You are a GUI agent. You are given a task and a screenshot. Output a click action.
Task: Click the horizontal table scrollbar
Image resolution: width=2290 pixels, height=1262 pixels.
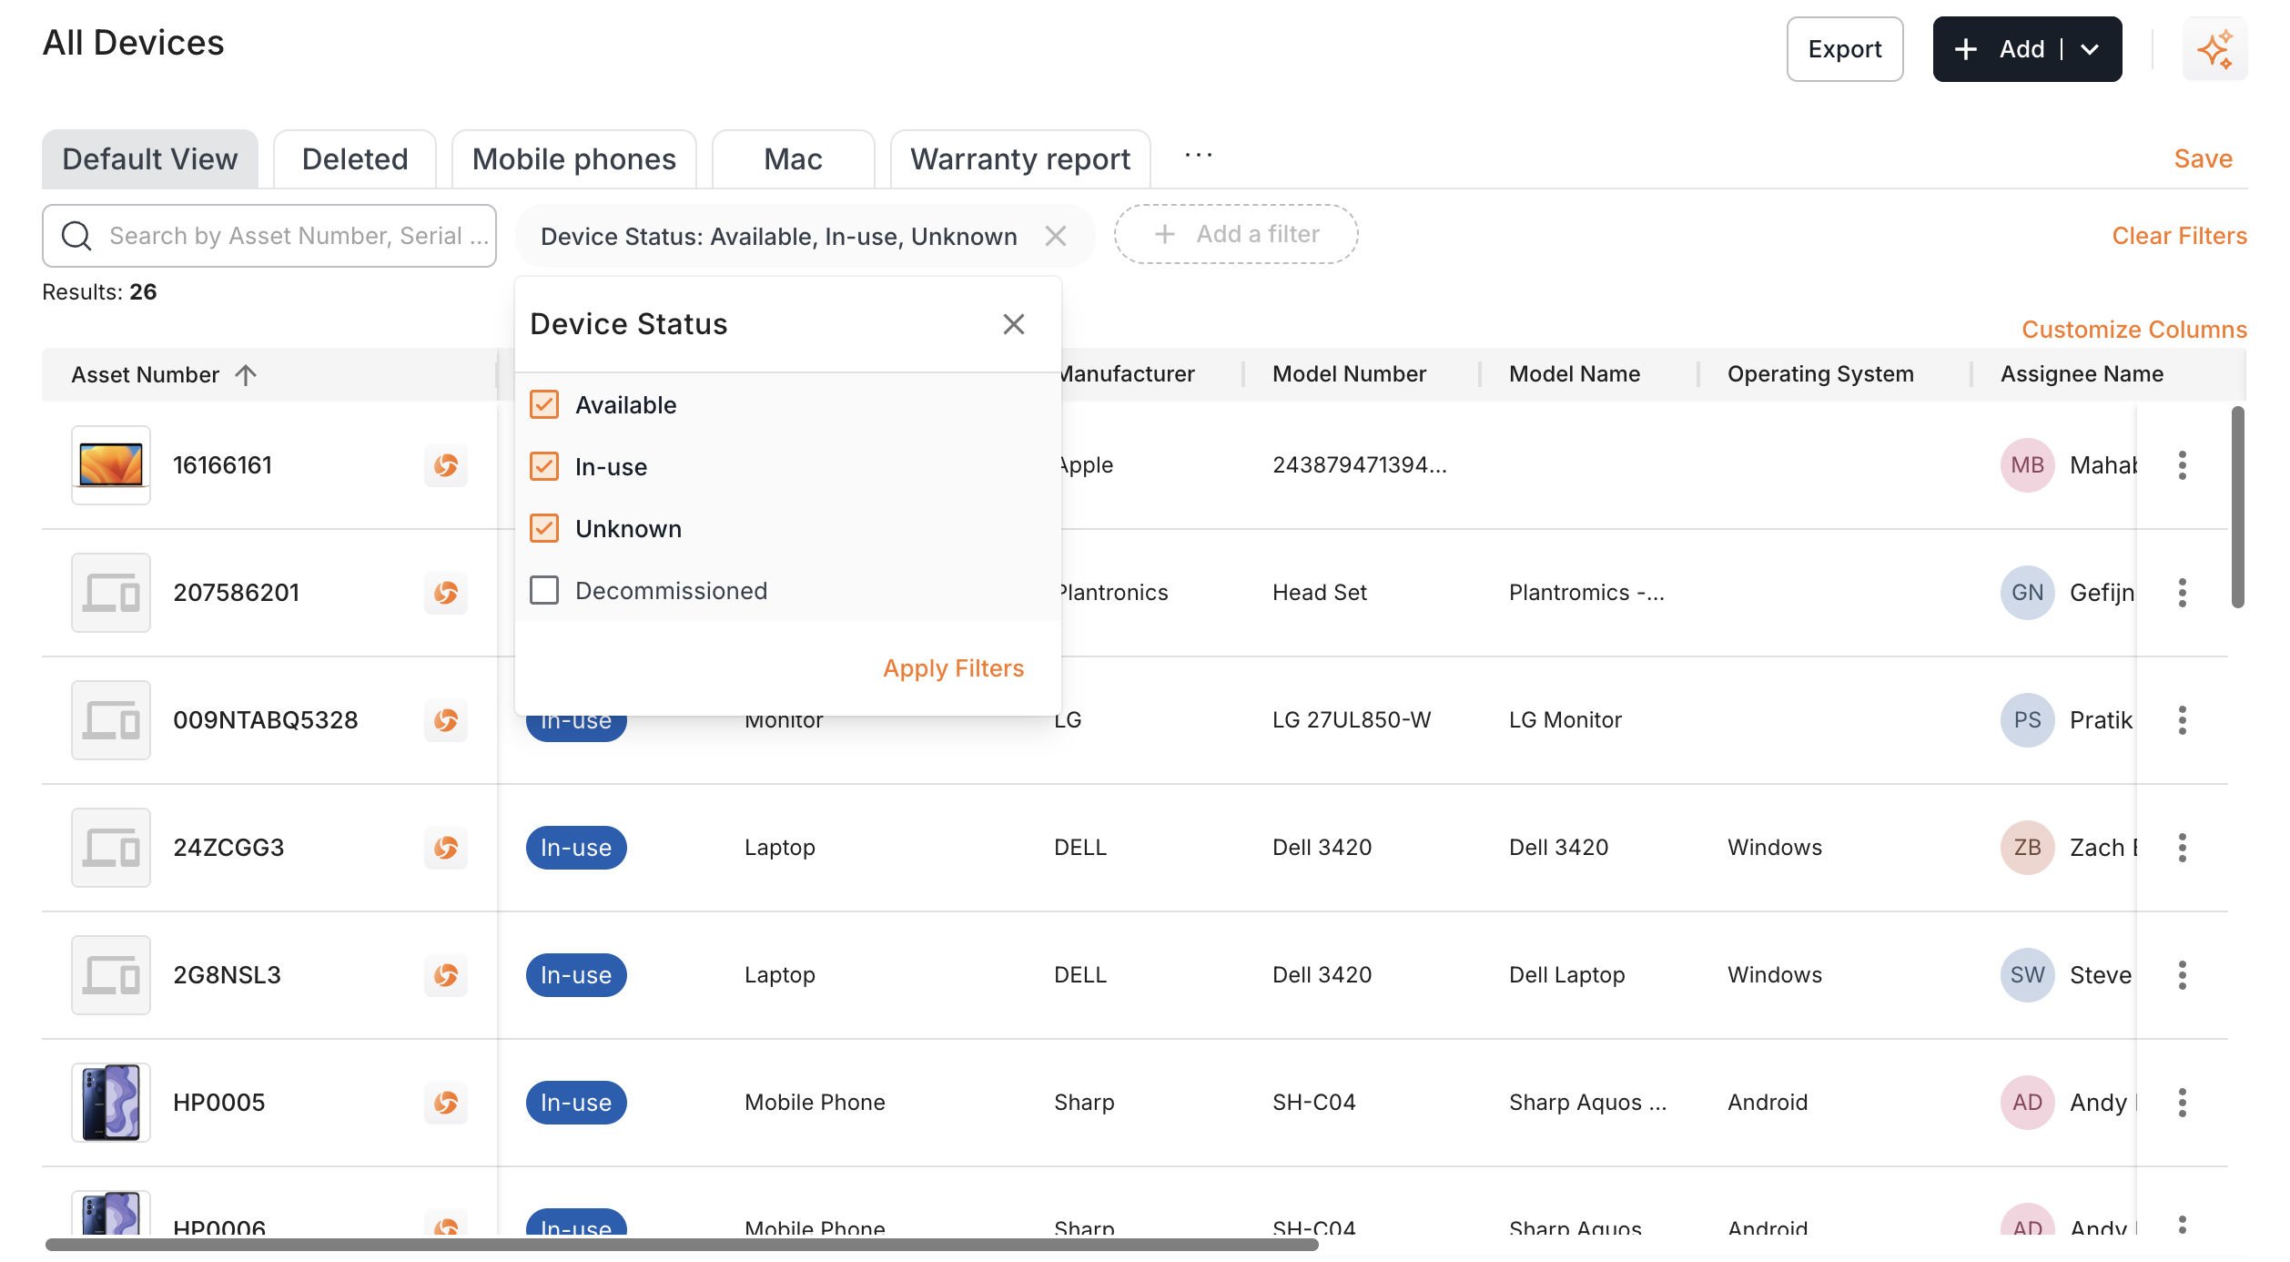[682, 1244]
